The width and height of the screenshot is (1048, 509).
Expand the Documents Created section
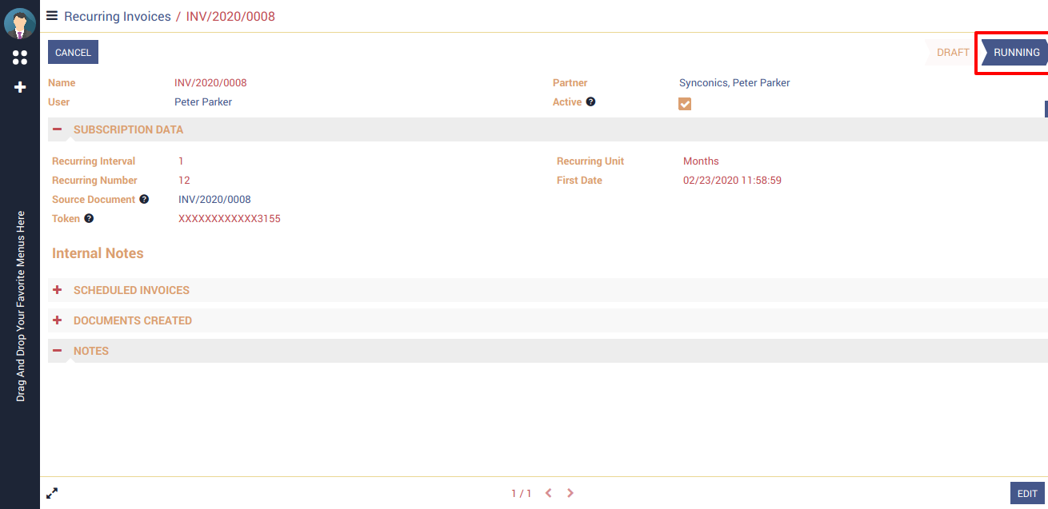click(x=58, y=320)
